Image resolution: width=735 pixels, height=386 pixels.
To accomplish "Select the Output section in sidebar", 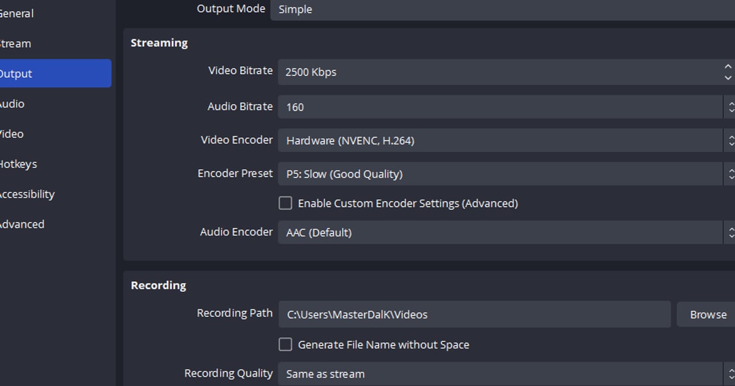I will 55,74.
